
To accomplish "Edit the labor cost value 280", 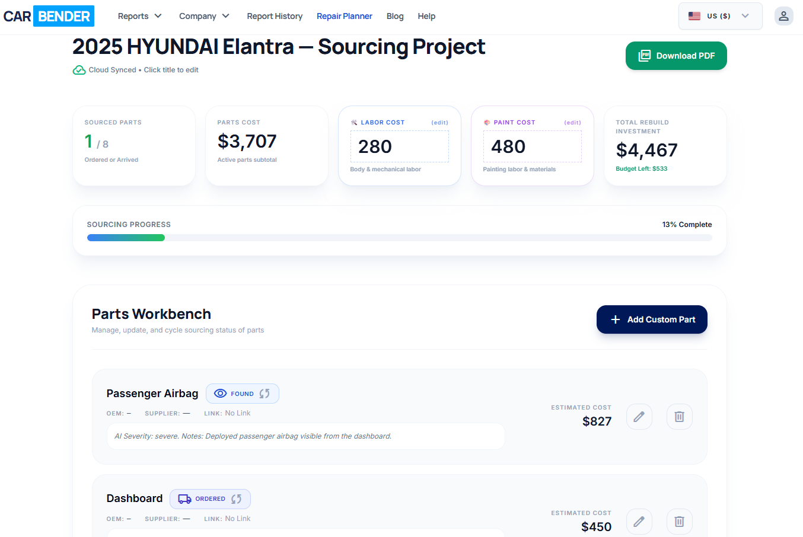I will (x=400, y=146).
